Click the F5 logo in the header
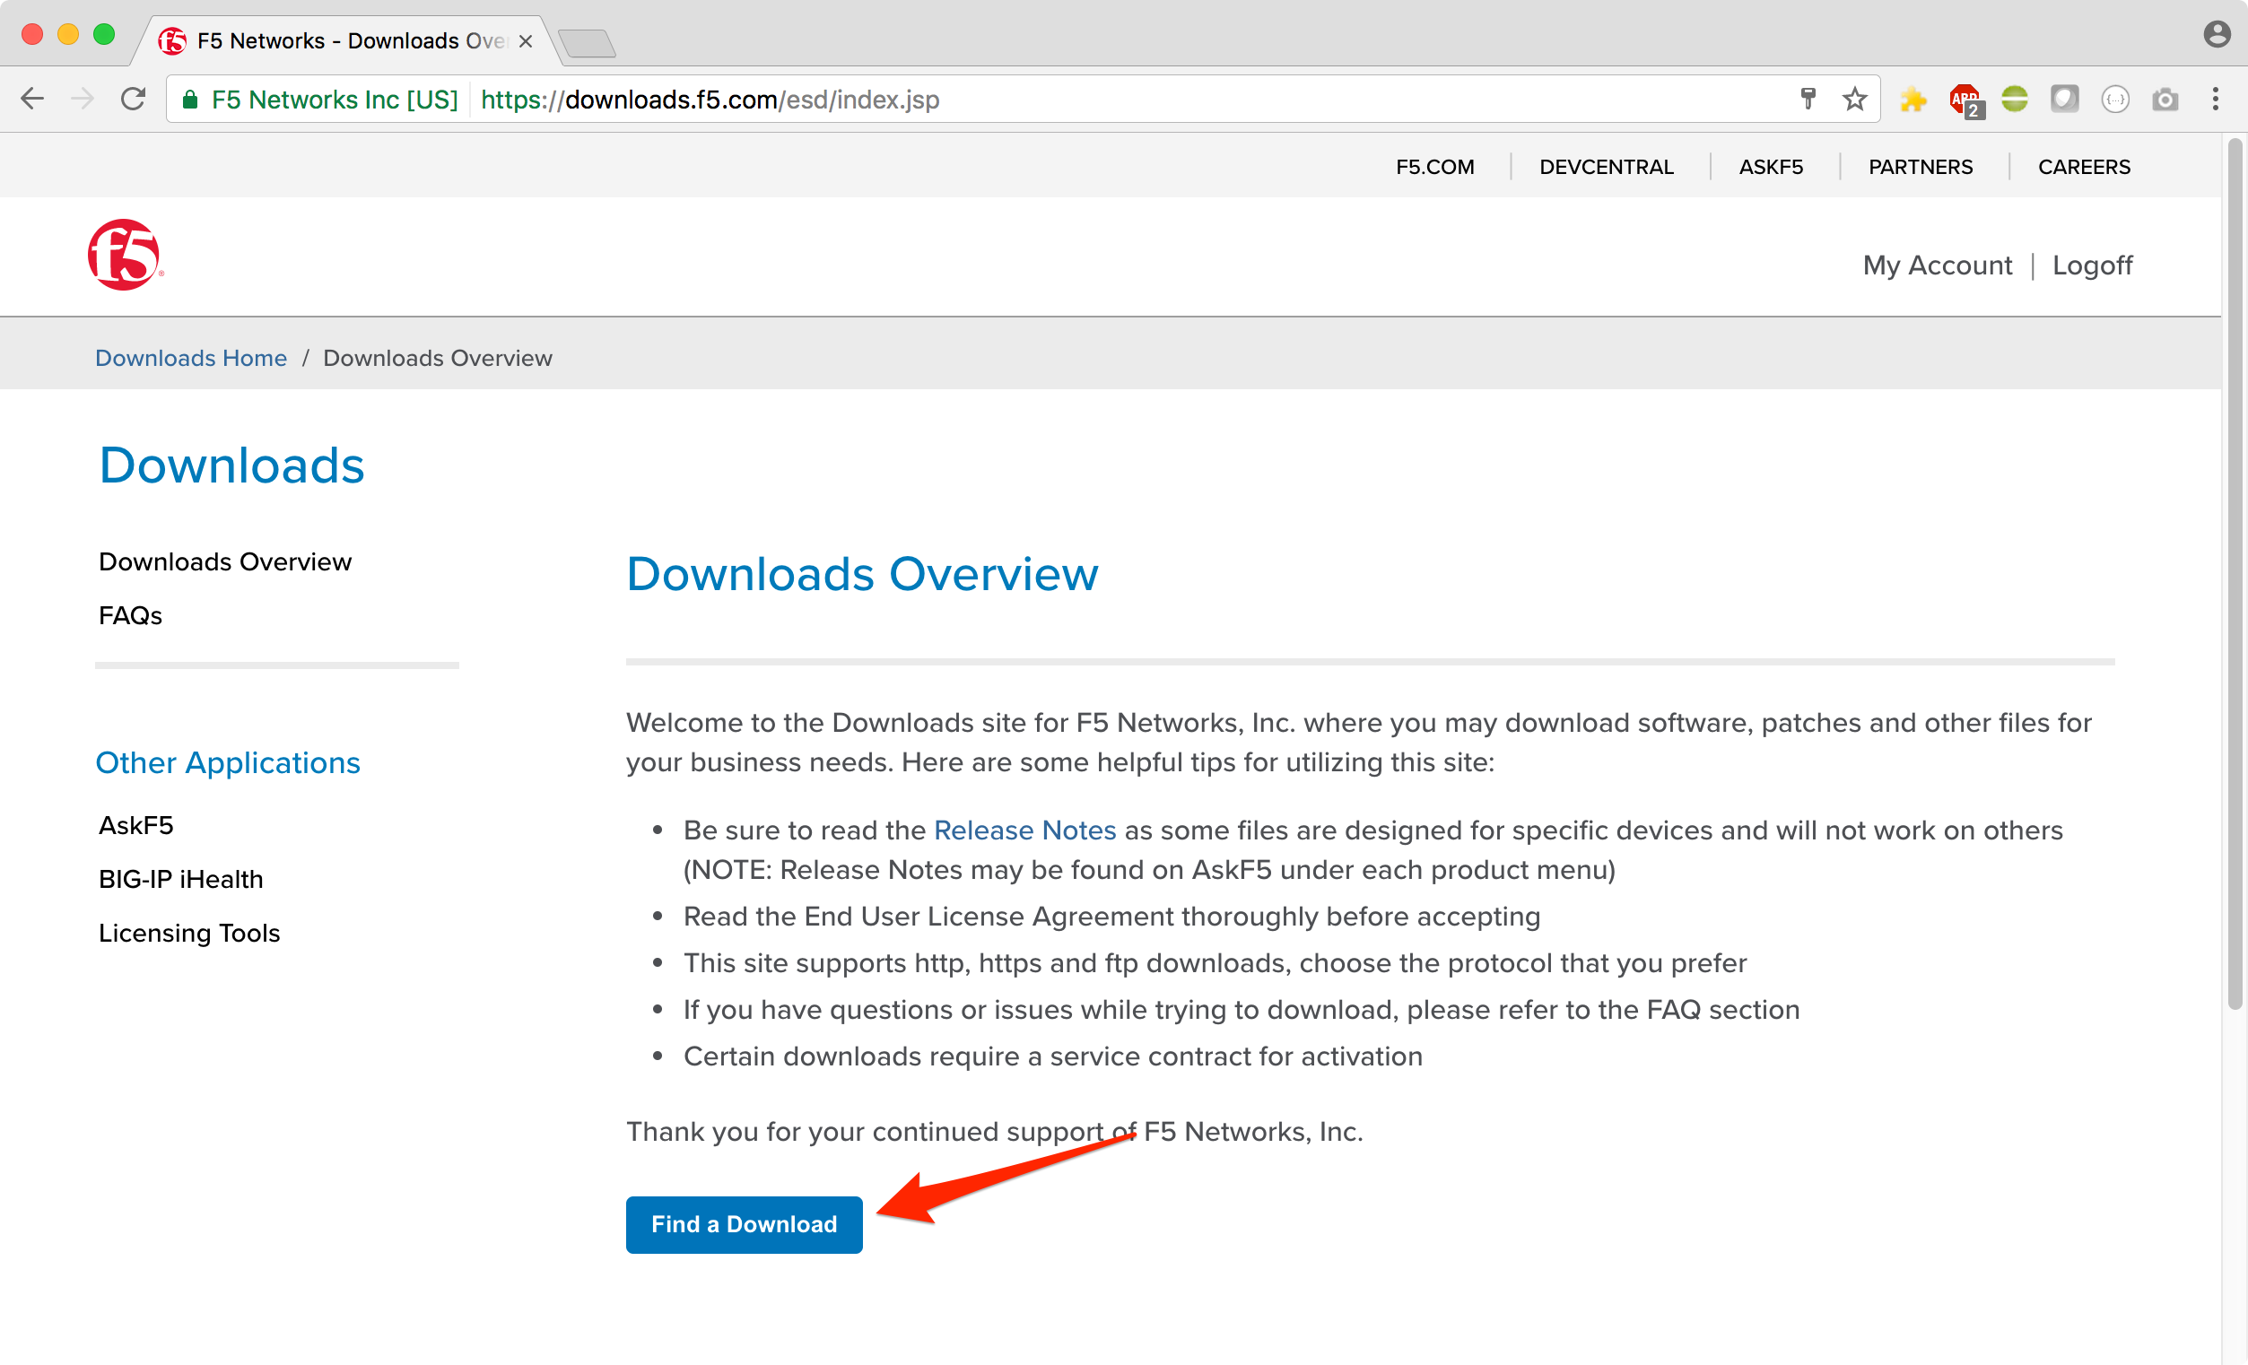The width and height of the screenshot is (2248, 1365). pyautogui.click(x=125, y=256)
